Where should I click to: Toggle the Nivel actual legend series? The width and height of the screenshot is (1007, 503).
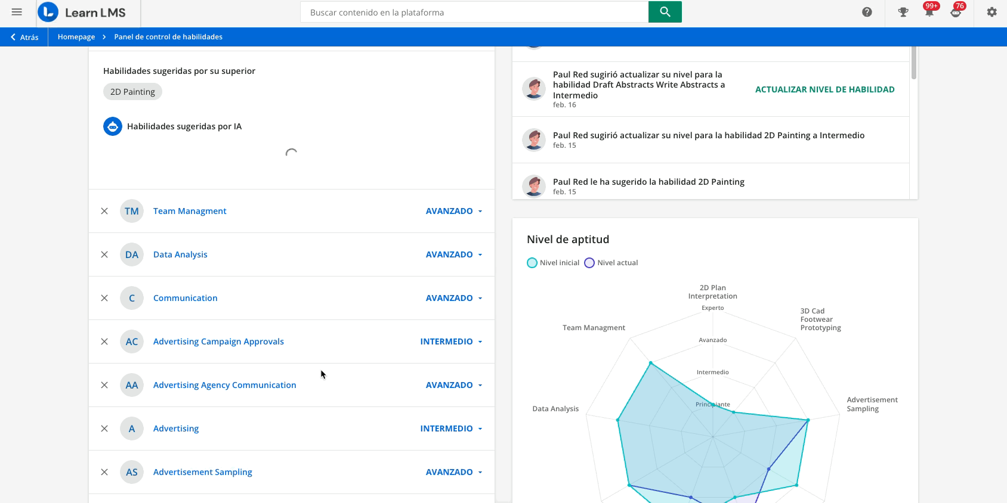(611, 263)
